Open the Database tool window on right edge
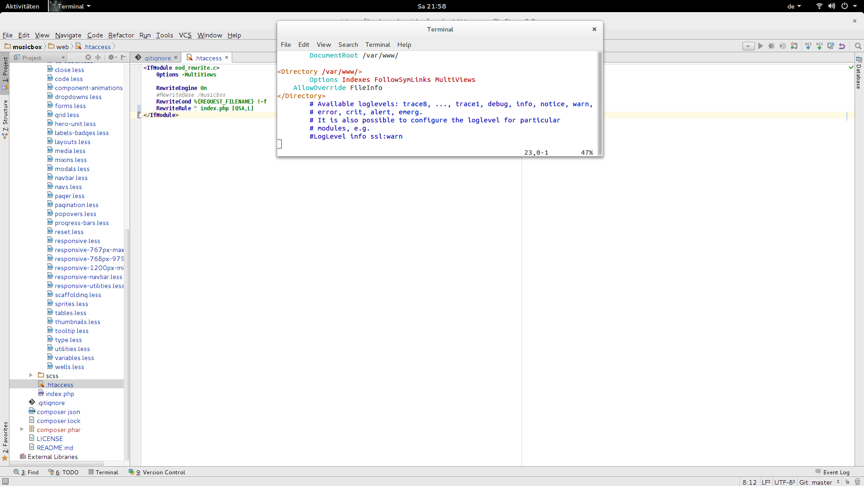This screenshot has width=864, height=486. pyautogui.click(x=859, y=73)
